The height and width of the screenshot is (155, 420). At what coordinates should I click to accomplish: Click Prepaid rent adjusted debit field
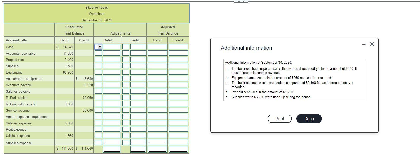click(157, 59)
